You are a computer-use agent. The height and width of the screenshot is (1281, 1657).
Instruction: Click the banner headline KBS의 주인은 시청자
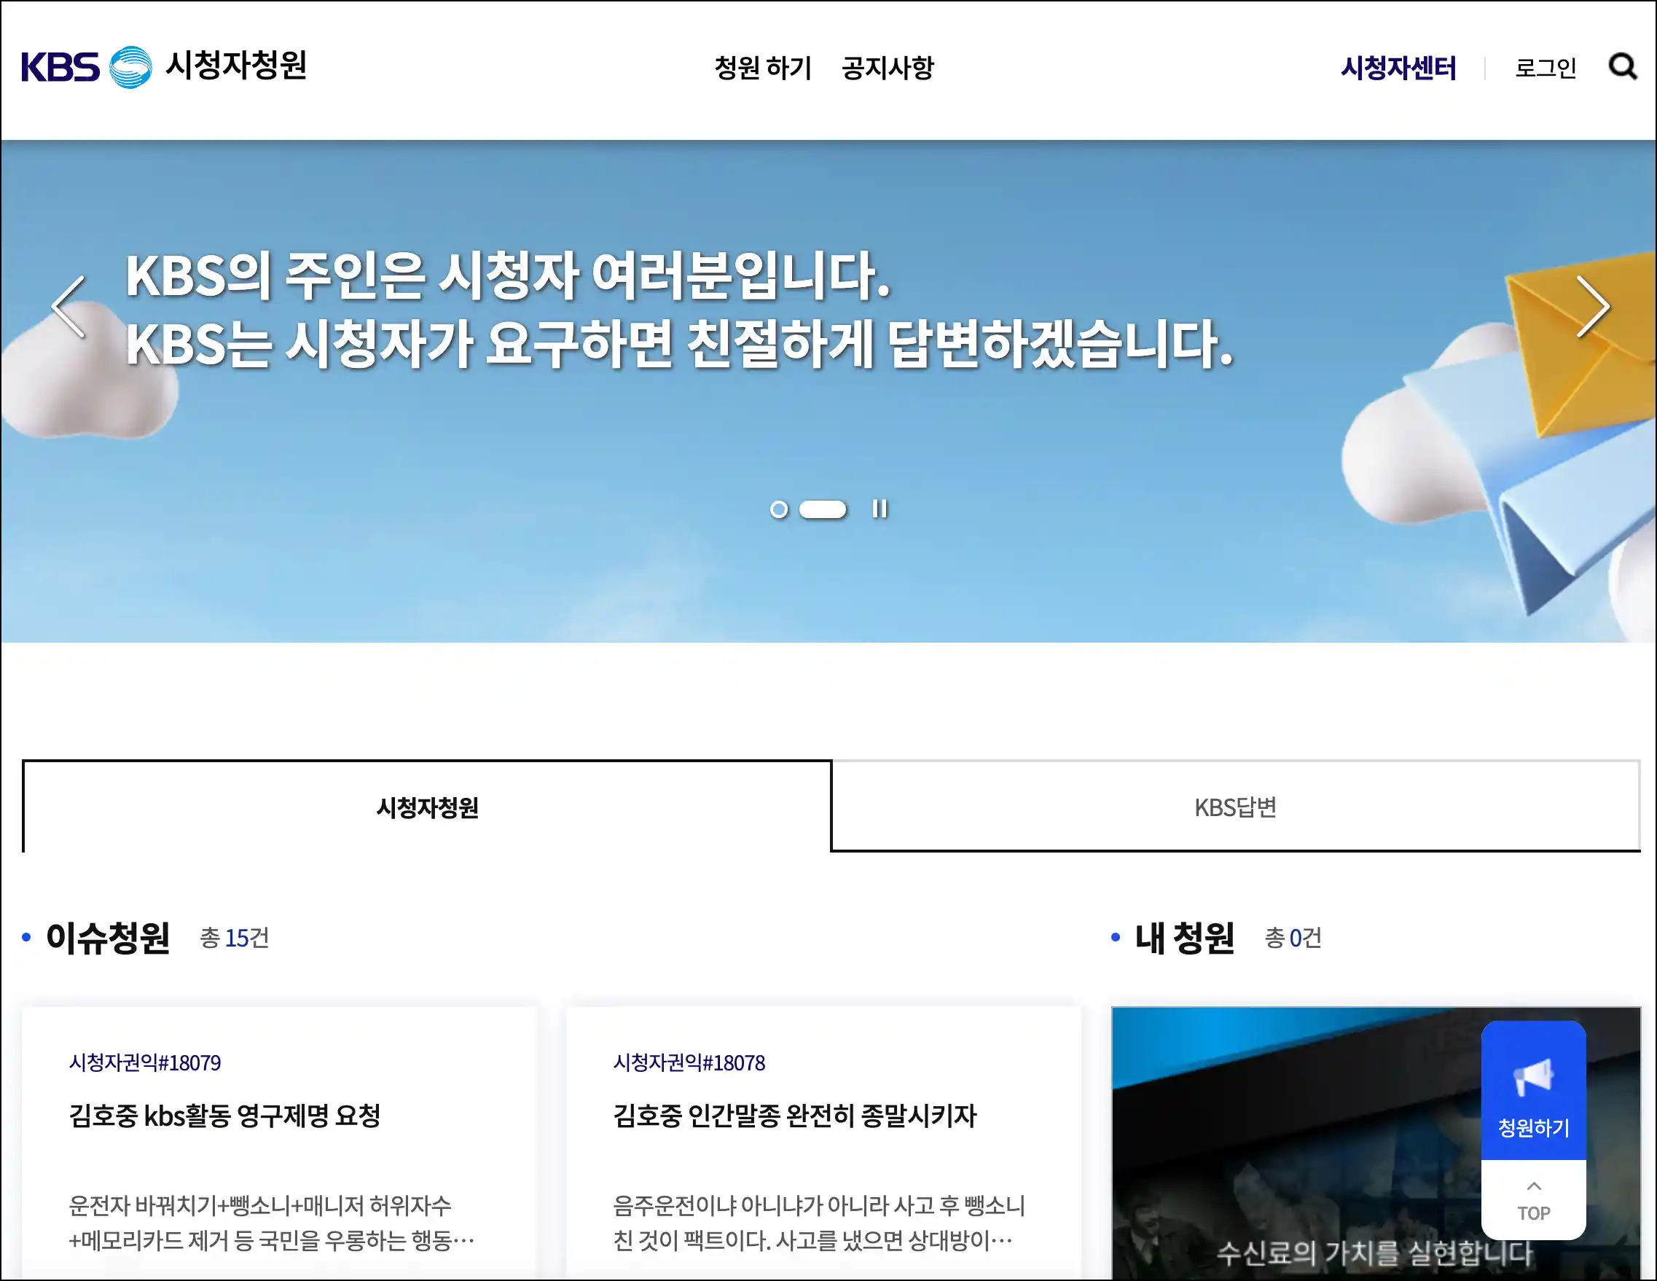(x=680, y=309)
